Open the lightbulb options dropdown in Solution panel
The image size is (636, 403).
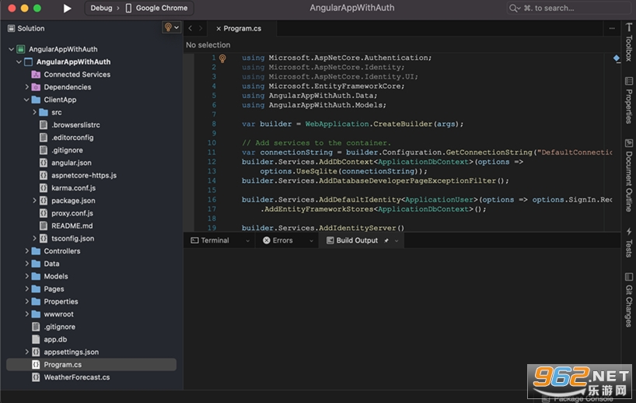[172, 27]
